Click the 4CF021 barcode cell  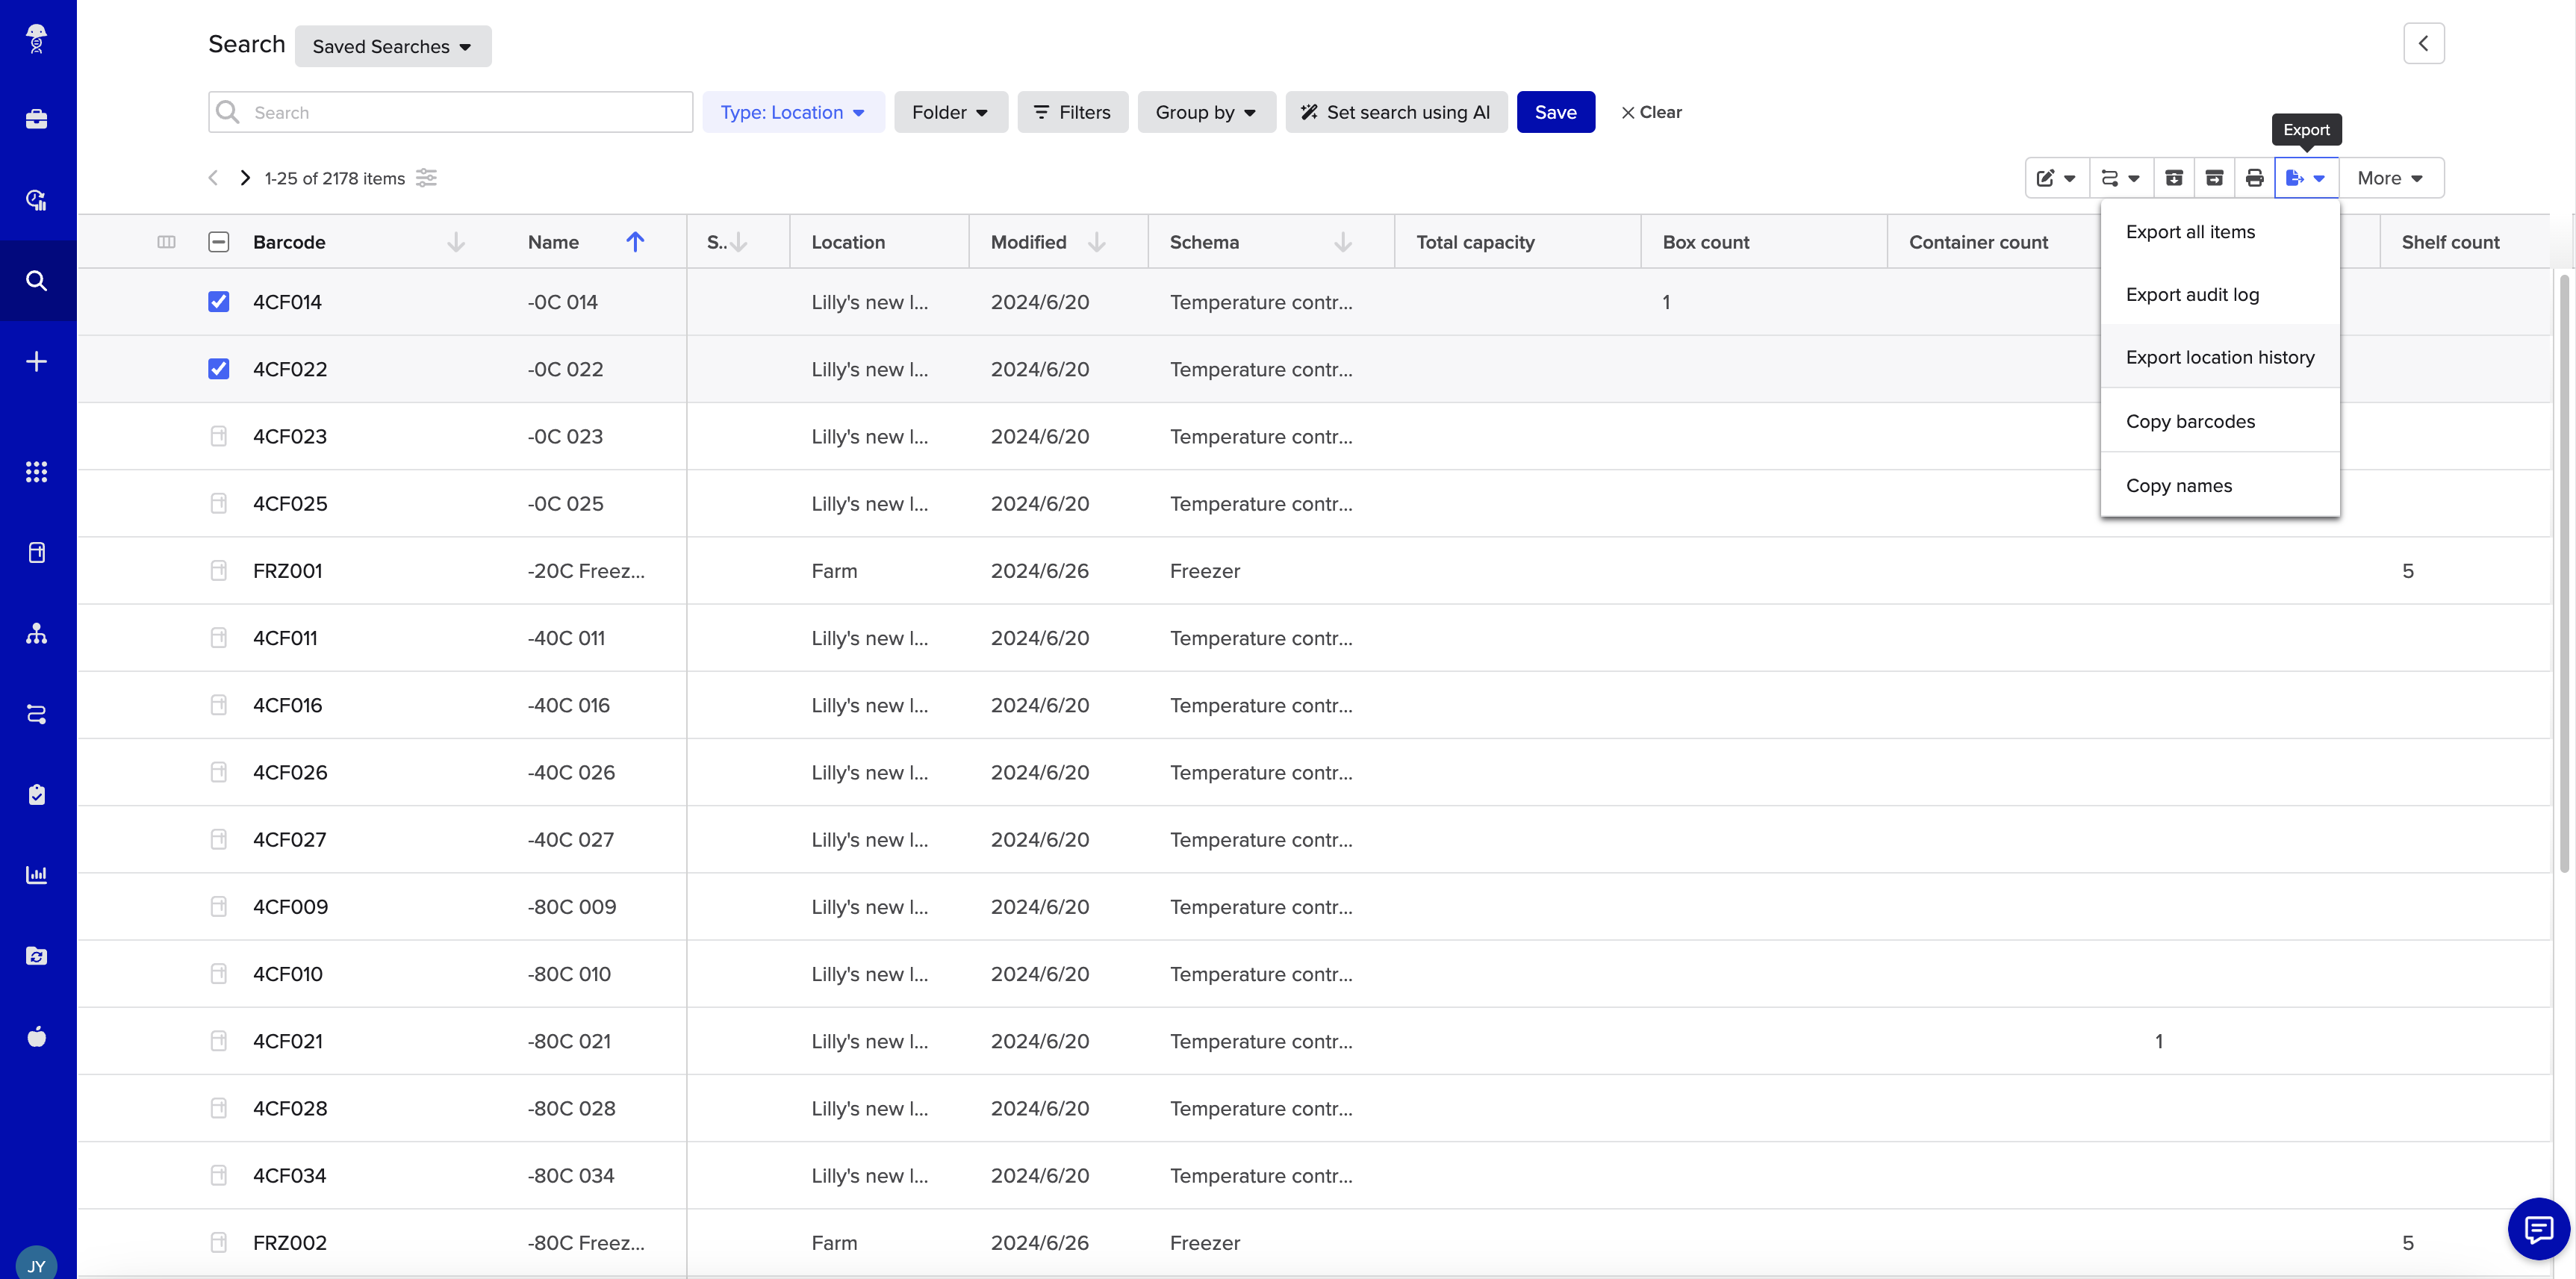287,1041
